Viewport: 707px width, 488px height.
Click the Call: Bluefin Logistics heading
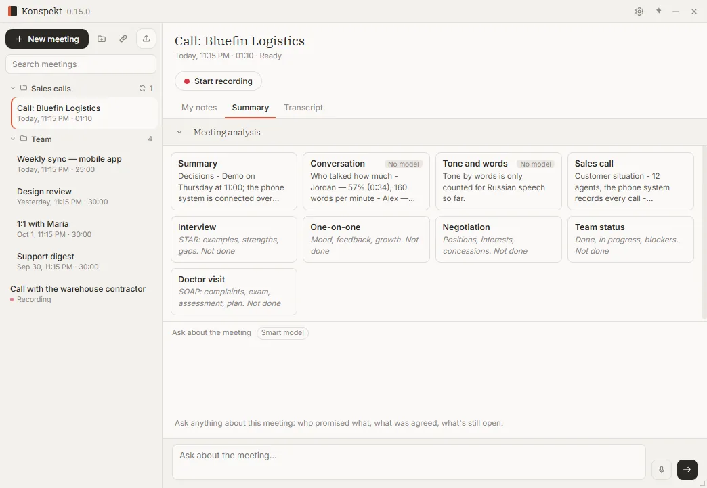pyautogui.click(x=240, y=41)
